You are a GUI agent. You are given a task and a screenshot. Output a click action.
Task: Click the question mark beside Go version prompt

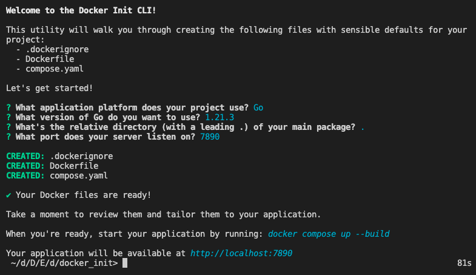pos(8,117)
